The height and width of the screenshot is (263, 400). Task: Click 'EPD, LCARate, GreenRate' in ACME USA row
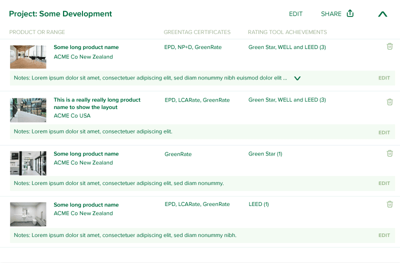197,100
